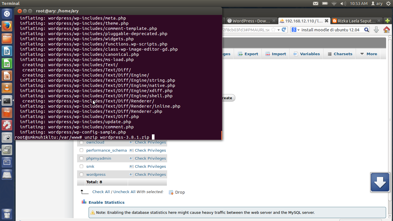Click the mail envelope indicator in top panel
Screen dimensions: 393x221
pos(316,3)
